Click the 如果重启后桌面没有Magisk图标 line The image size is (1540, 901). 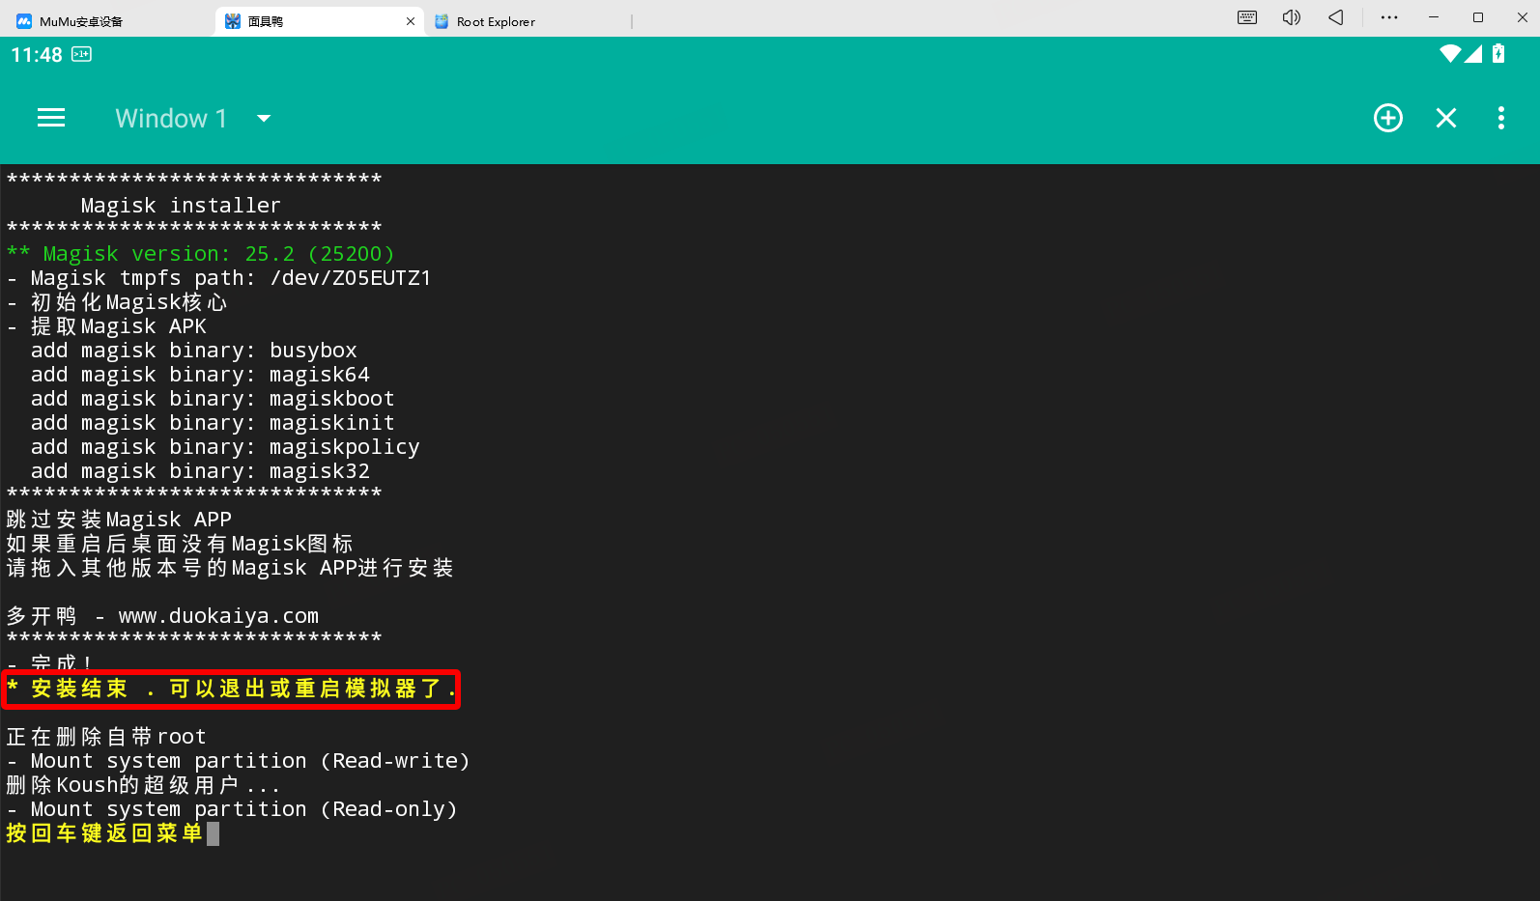pyautogui.click(x=180, y=544)
